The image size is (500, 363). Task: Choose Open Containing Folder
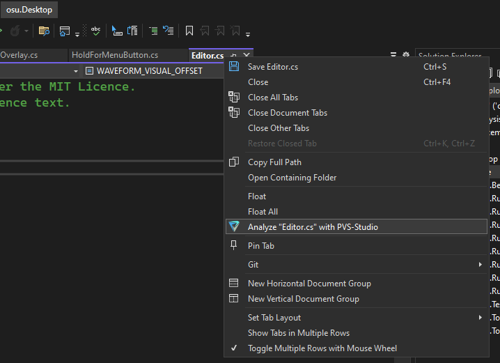coord(292,178)
